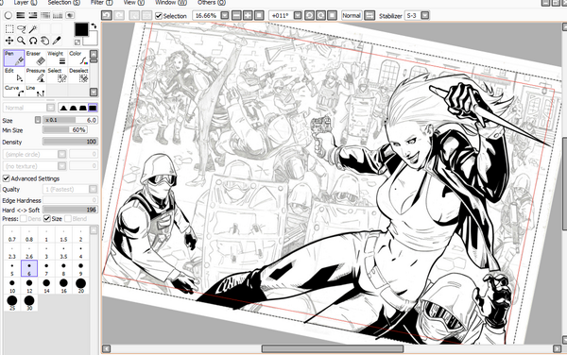Select the Pressure tool
The height and width of the screenshot is (355, 567).
point(36,76)
